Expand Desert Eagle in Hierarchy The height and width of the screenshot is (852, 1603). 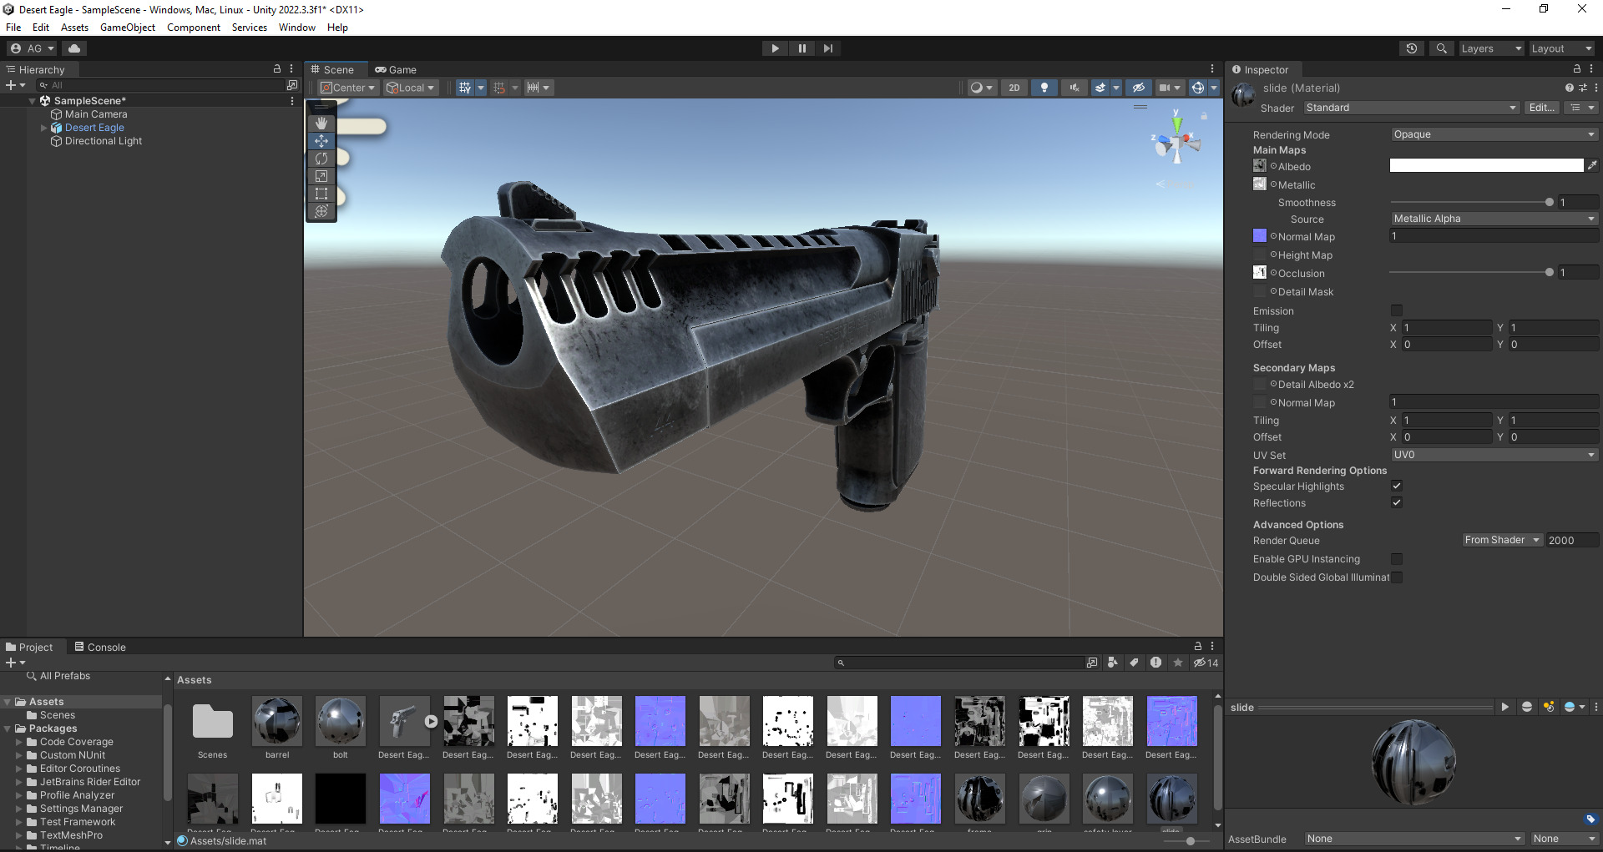click(44, 128)
